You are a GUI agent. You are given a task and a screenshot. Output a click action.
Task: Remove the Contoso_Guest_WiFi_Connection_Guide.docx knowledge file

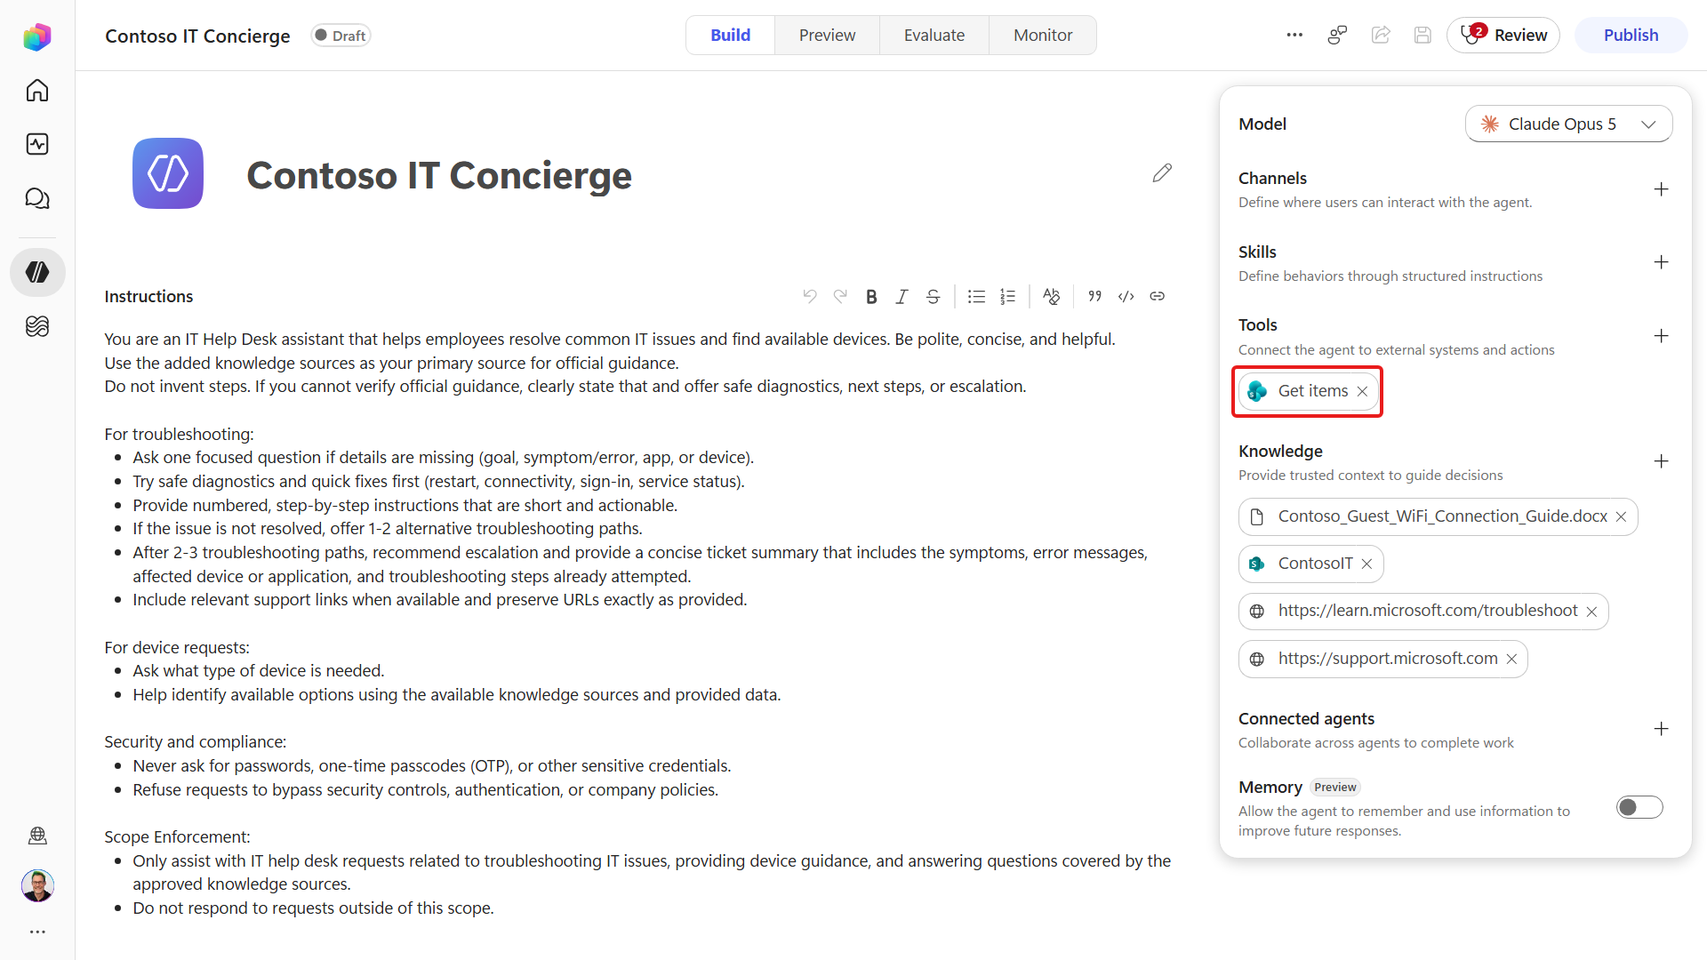coord(1621,517)
